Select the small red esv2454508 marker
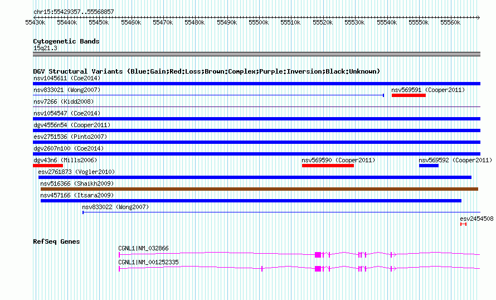 pos(464,224)
